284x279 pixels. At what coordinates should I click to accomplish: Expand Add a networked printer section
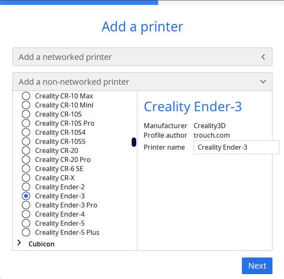point(142,57)
